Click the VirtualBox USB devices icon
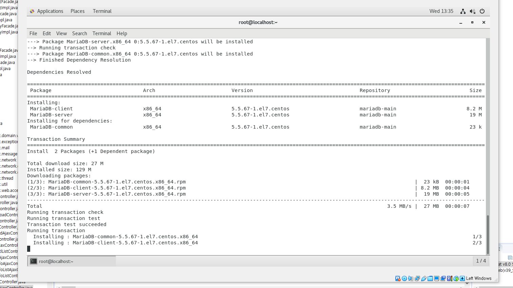513x288 pixels. point(423,279)
